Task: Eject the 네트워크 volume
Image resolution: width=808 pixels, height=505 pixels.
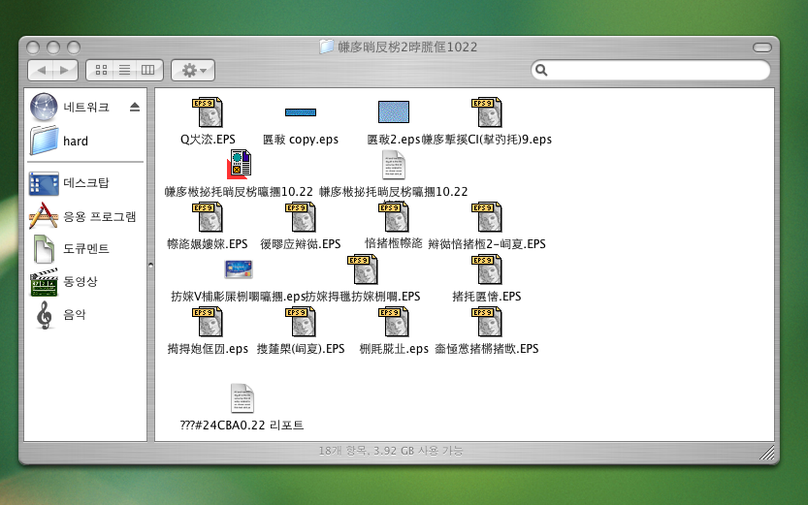Action: pos(135,107)
